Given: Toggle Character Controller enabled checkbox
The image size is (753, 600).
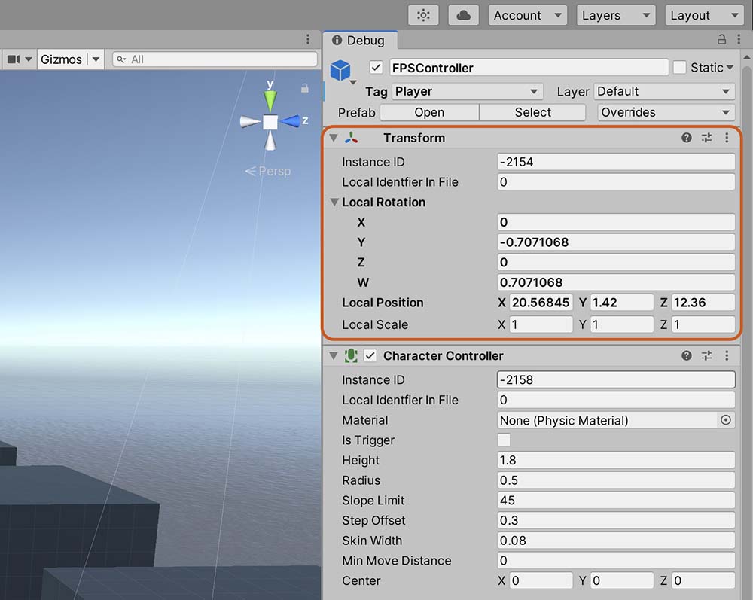Looking at the screenshot, I should click(x=370, y=355).
